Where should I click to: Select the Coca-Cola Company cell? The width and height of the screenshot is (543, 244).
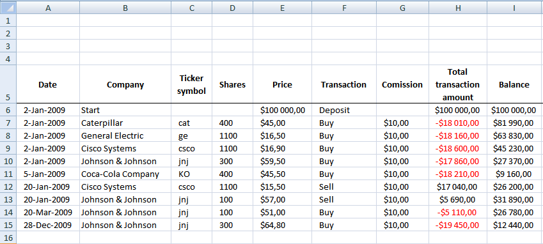point(125,174)
